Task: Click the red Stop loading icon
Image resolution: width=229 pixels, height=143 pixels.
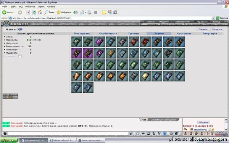Action: pos(28,13)
